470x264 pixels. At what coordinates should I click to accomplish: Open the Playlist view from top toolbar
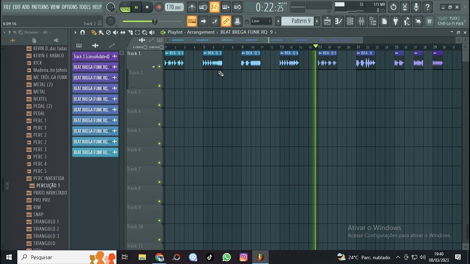(327, 21)
